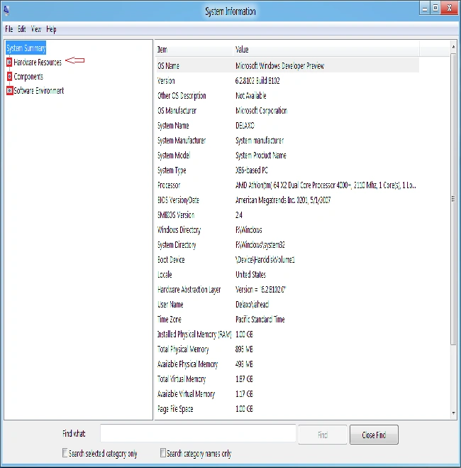This screenshot has height=468, width=461.
Task: Select the Version row item
Action: 287,80
